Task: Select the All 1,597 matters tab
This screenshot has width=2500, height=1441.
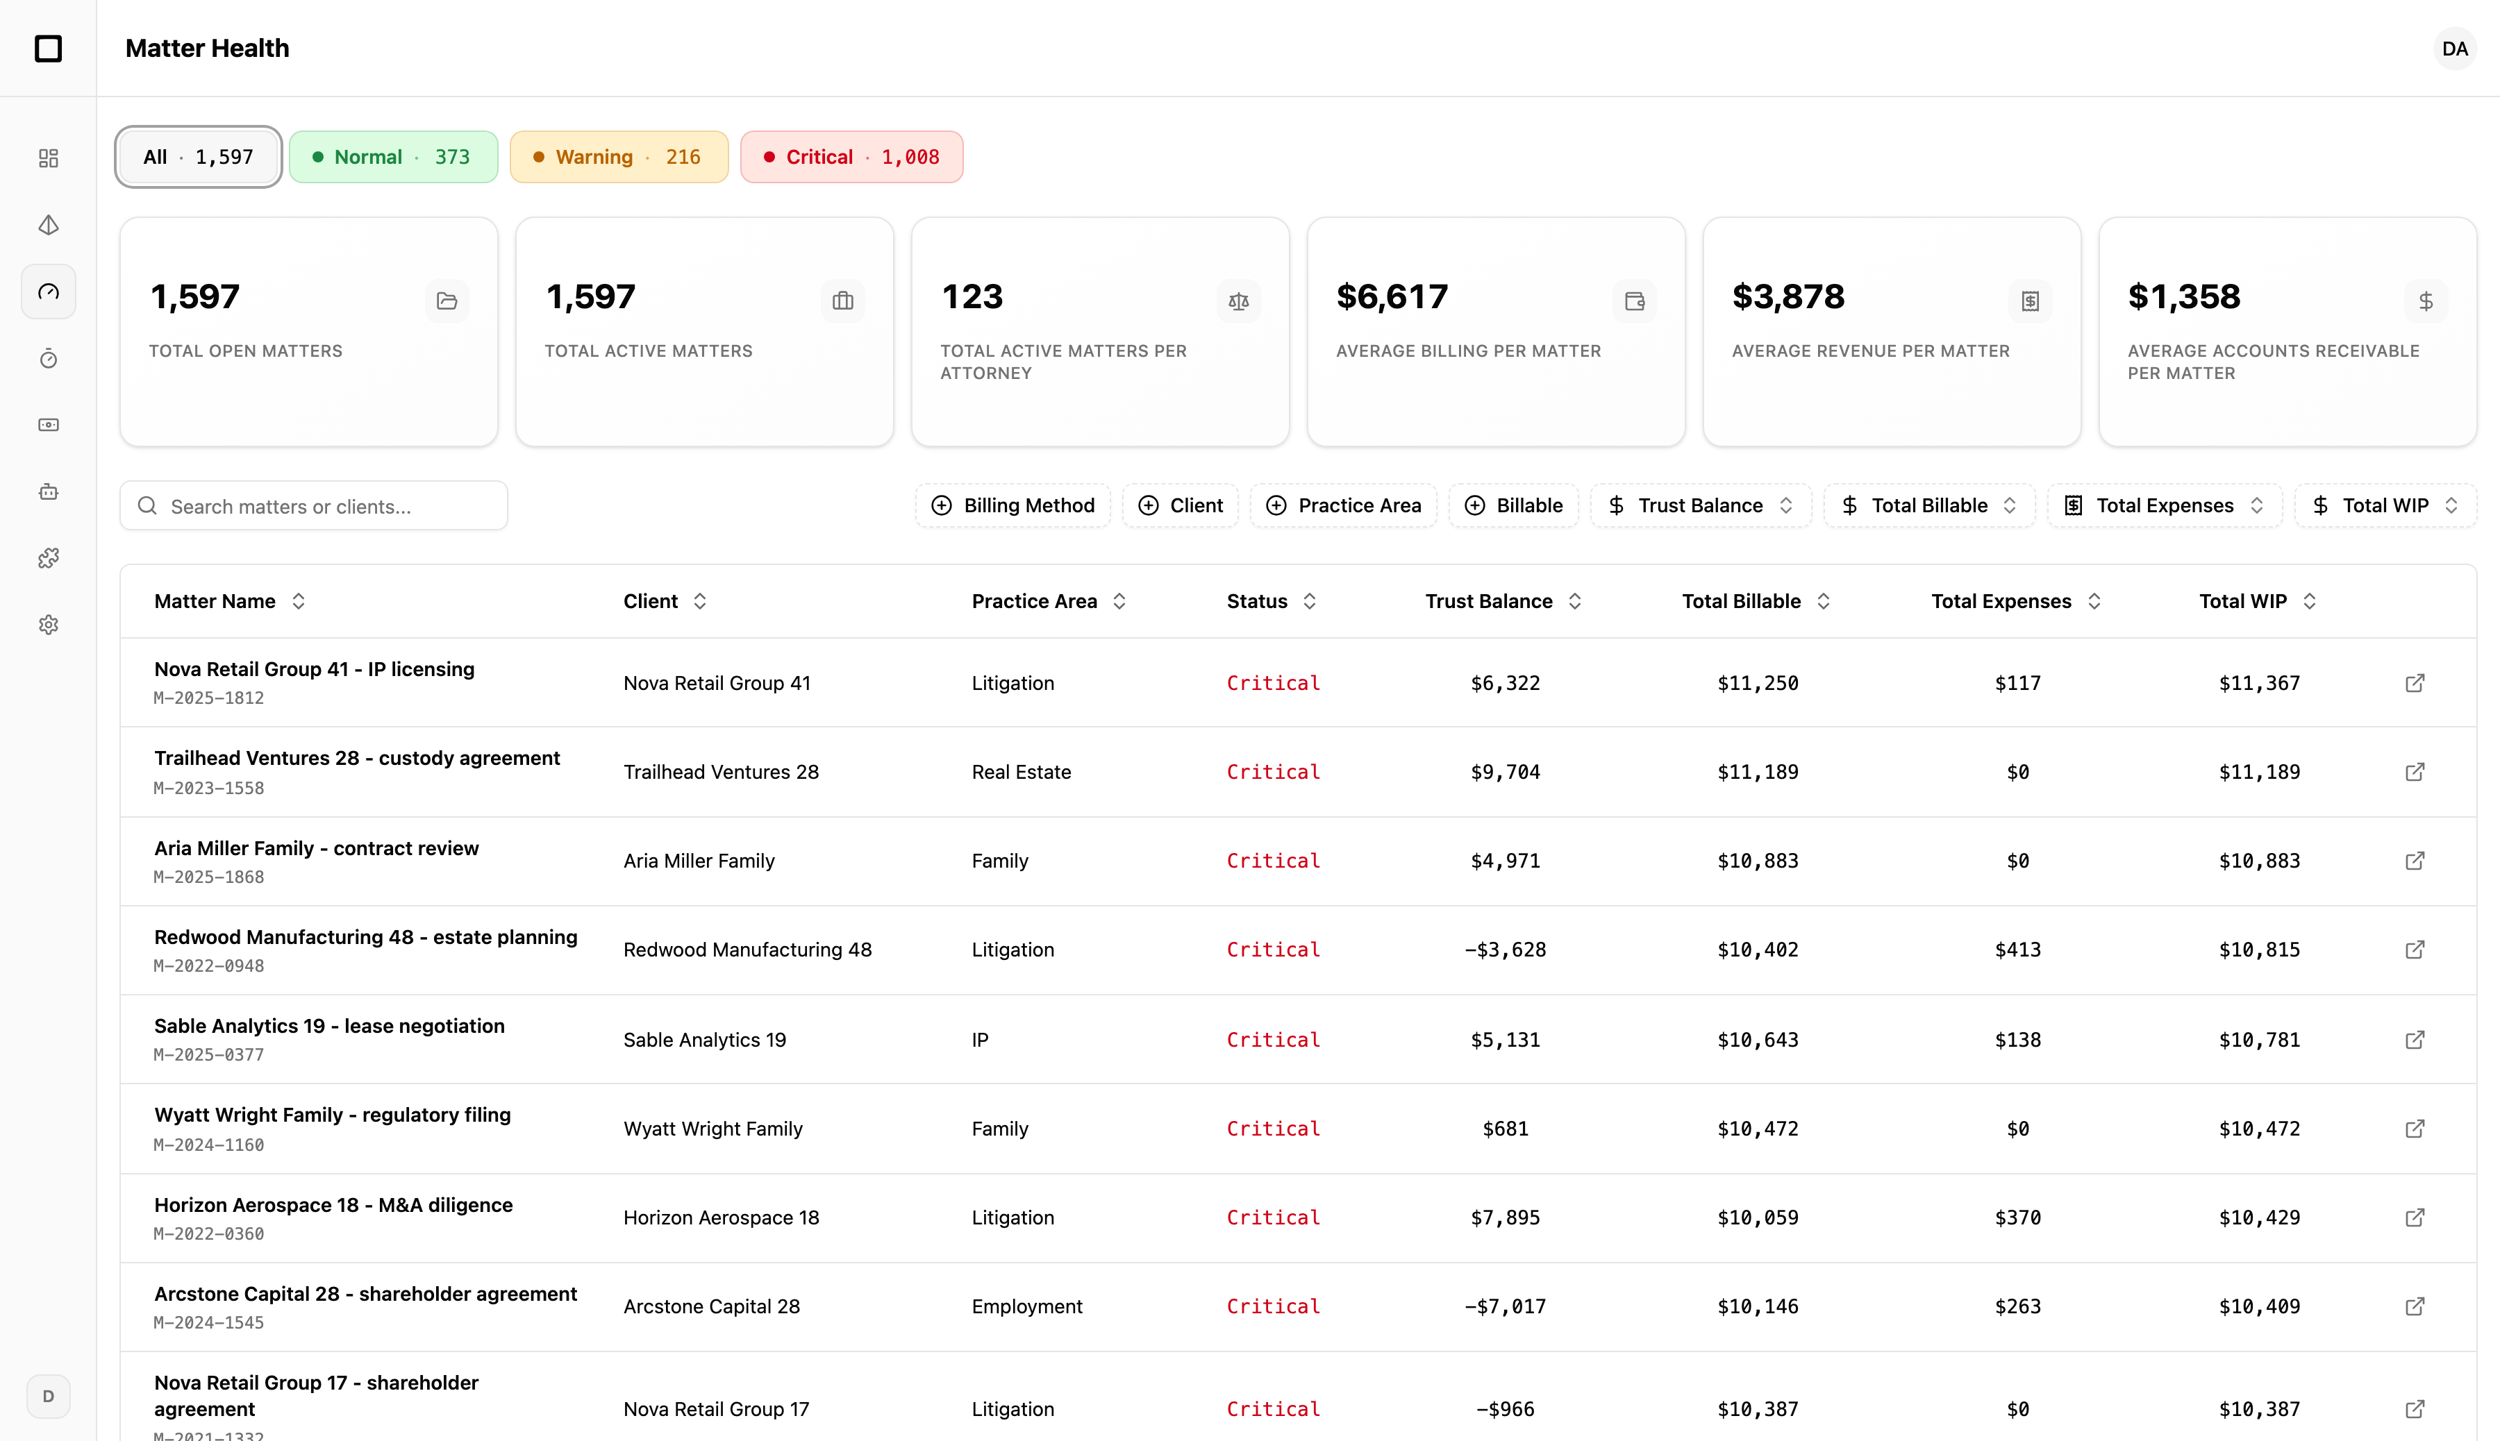Action: click(x=198, y=158)
